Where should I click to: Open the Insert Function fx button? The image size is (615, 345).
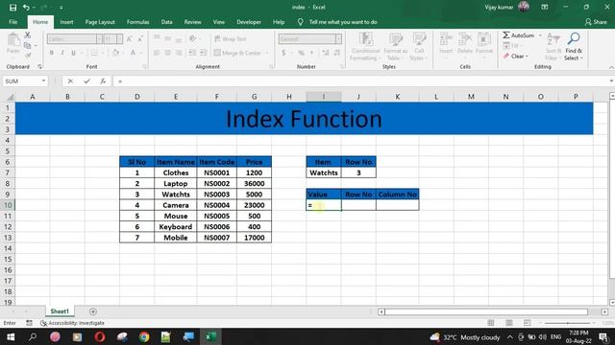click(x=103, y=80)
